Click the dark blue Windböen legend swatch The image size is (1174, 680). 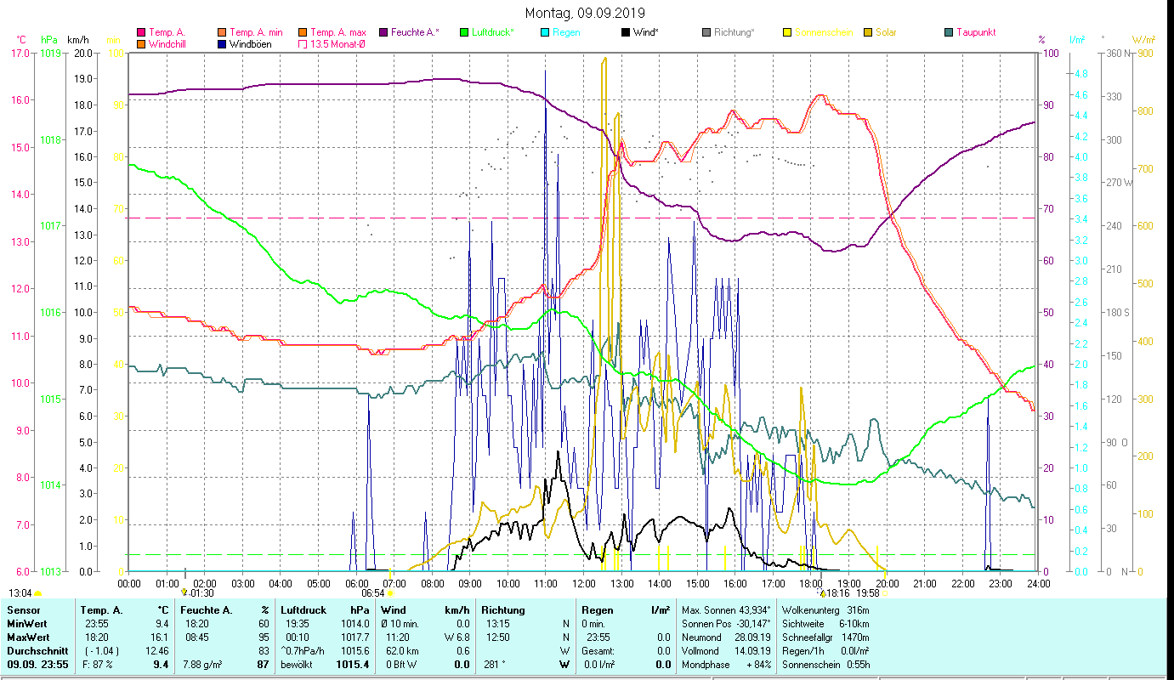pyautogui.click(x=223, y=44)
